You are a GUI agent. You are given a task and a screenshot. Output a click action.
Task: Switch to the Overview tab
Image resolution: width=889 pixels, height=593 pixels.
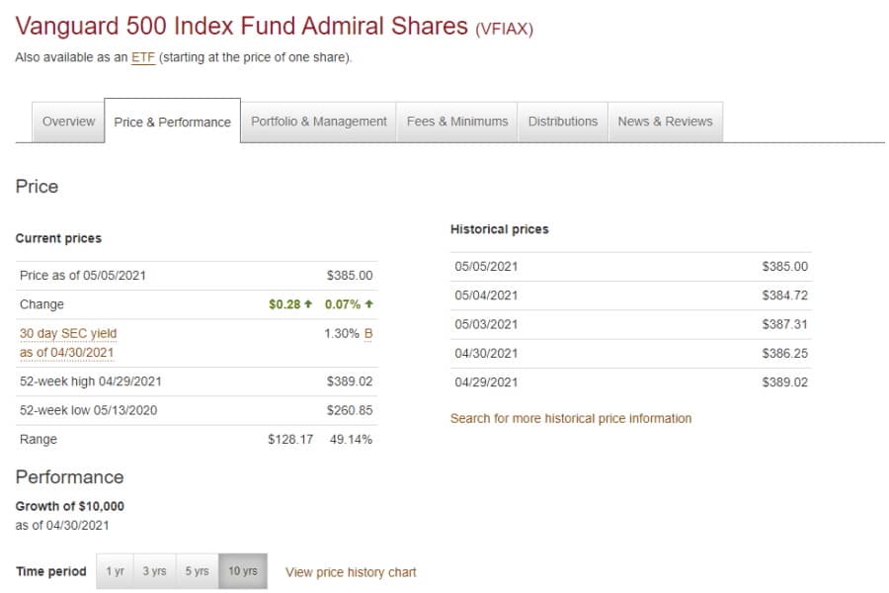click(x=68, y=121)
